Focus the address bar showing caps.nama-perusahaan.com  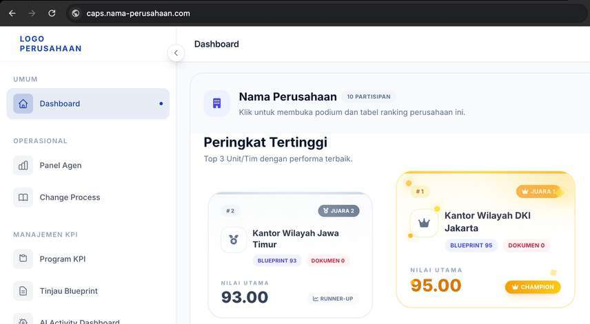coord(326,14)
